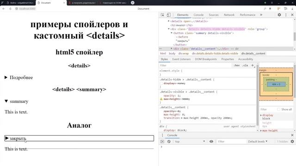Show more DevTools tabs via chevron
This screenshot has height=166, width=296.
pyautogui.click(x=261, y=15)
